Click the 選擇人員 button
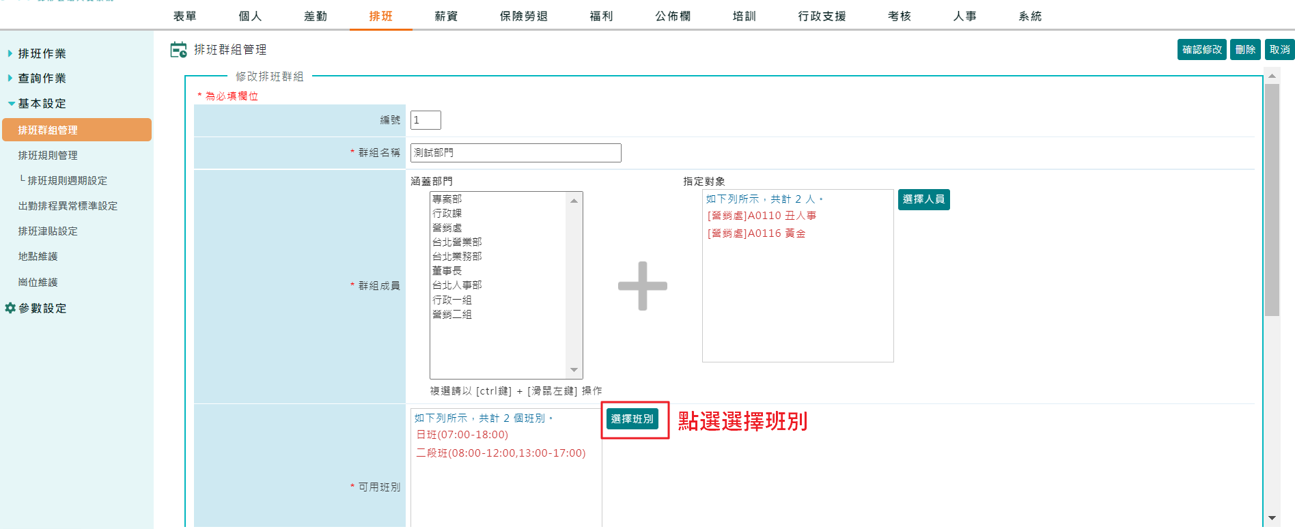 (x=923, y=199)
